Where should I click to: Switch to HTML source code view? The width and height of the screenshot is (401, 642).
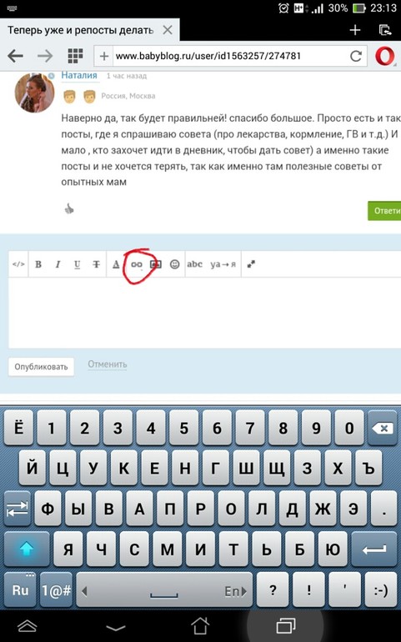tap(18, 264)
